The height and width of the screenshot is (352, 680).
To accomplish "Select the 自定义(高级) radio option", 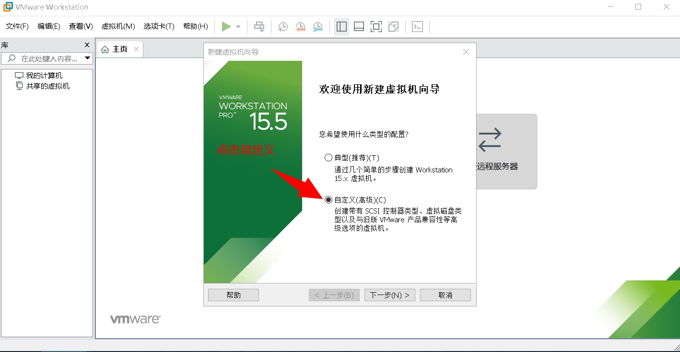I will click(x=328, y=200).
